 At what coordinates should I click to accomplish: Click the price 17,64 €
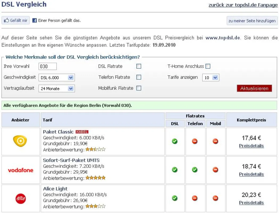click(251, 138)
